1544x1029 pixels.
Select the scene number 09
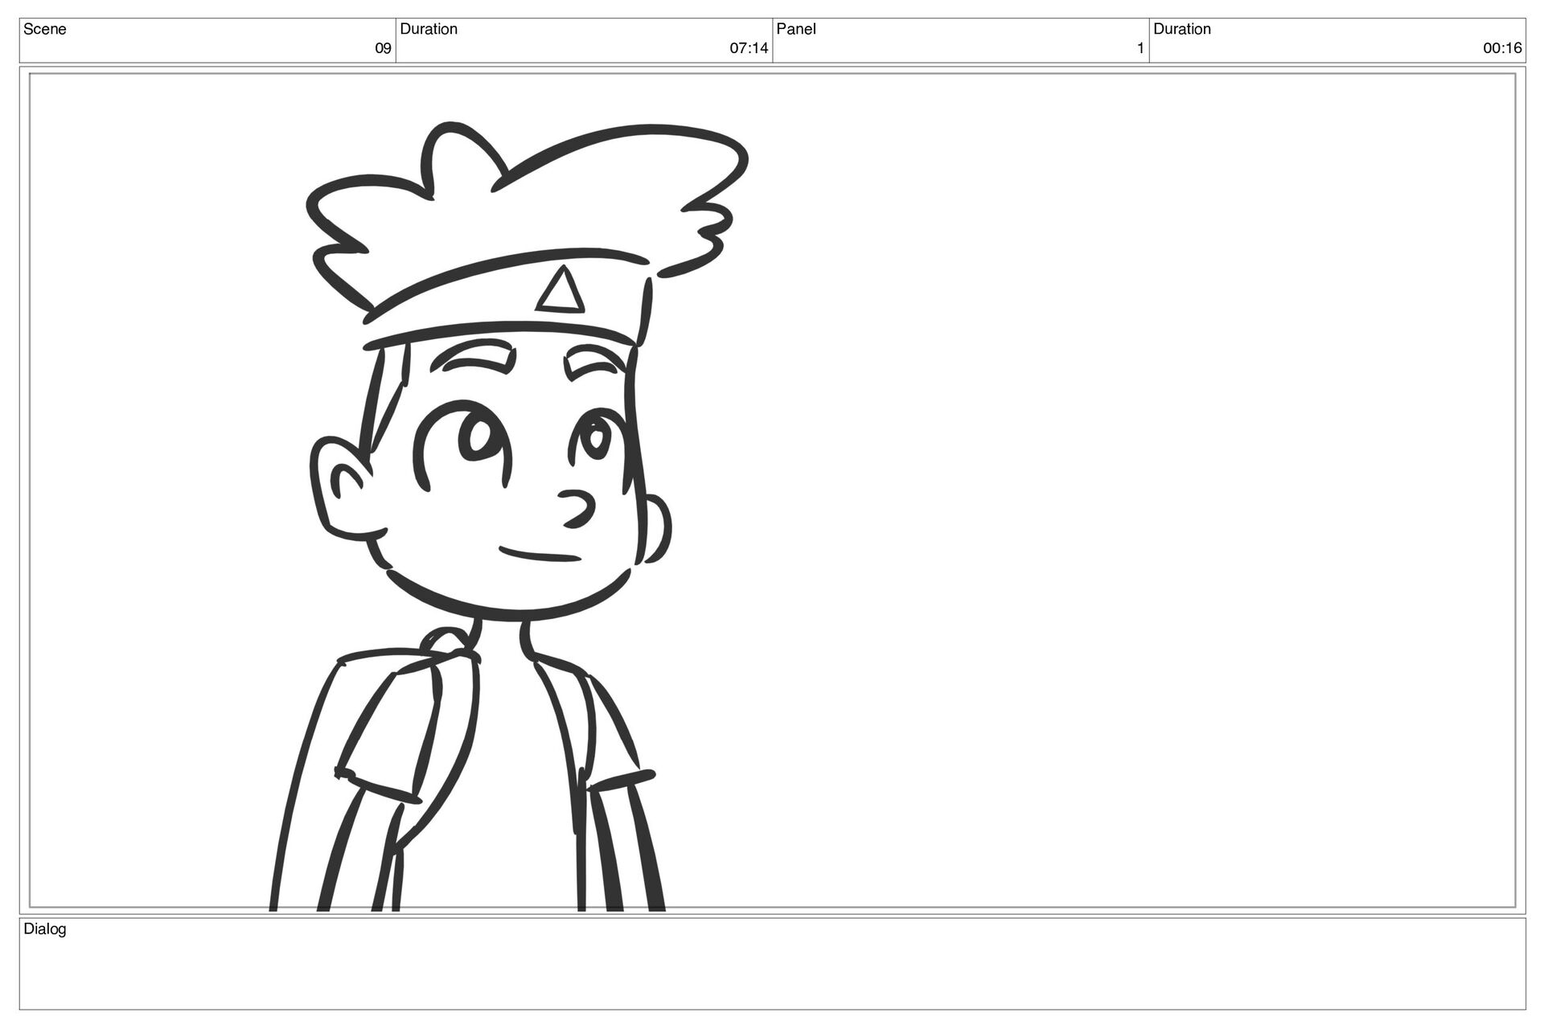[384, 48]
